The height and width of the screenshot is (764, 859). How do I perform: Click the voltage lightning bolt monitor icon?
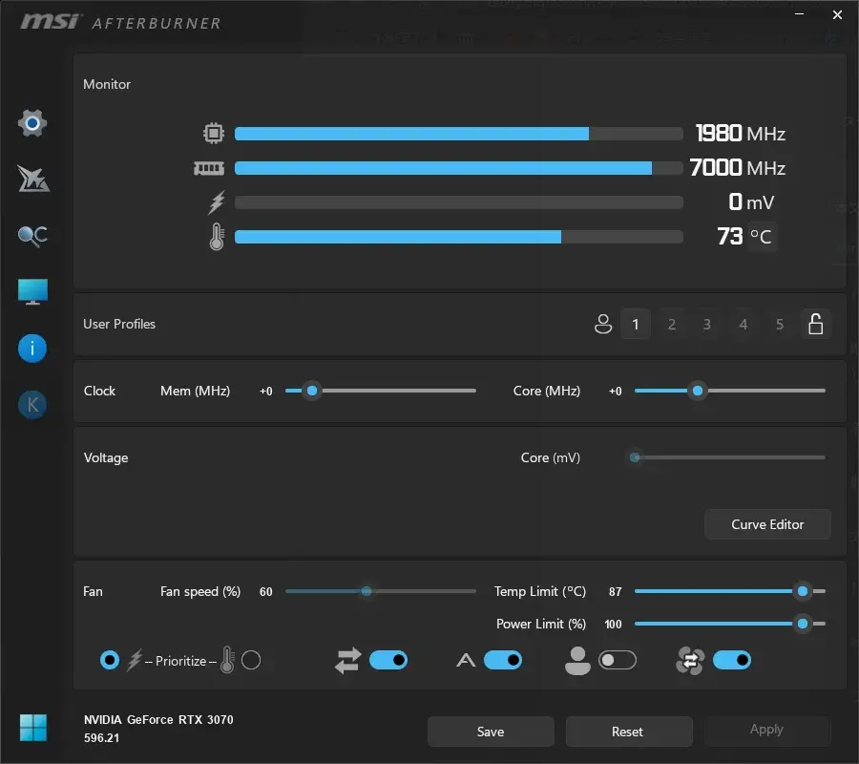[217, 202]
